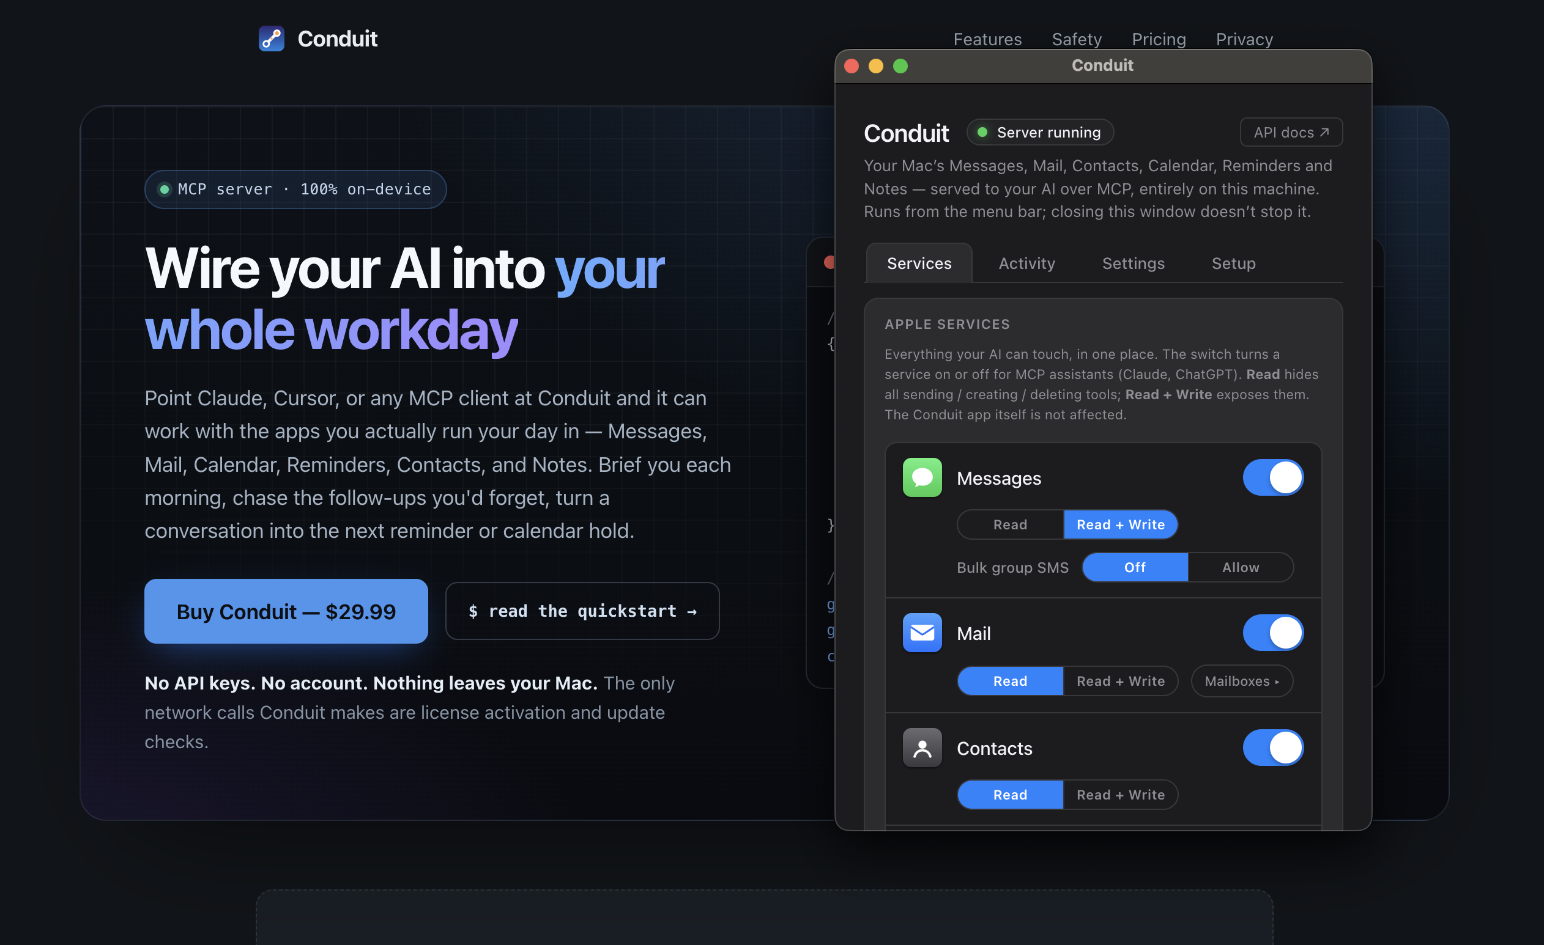Image resolution: width=1544 pixels, height=945 pixels.
Task: Select Read access for Mail
Action: [x=1010, y=682]
